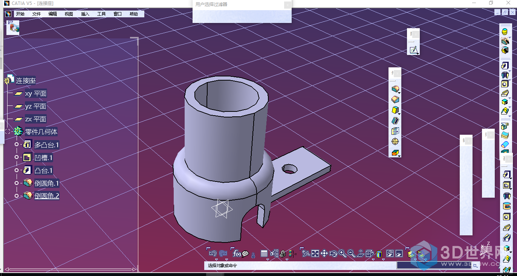Click the Part Design workbench icon
Viewport: 517px width, 276px height.
pos(14,28)
